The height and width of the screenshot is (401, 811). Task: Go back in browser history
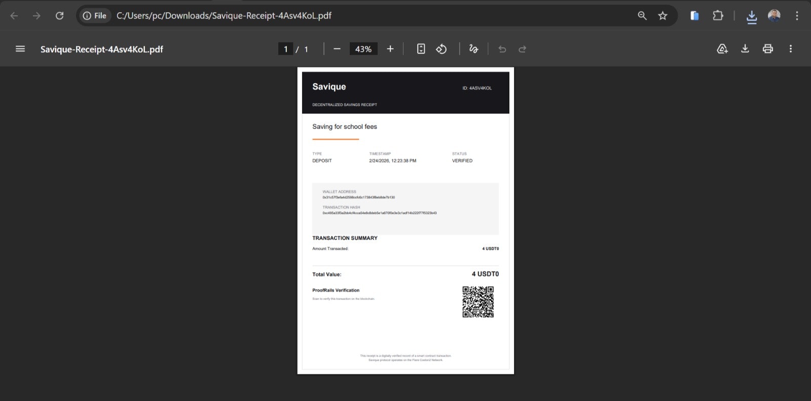point(14,16)
